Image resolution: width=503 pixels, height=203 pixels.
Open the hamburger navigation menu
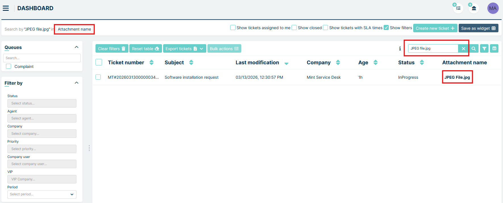6,8
